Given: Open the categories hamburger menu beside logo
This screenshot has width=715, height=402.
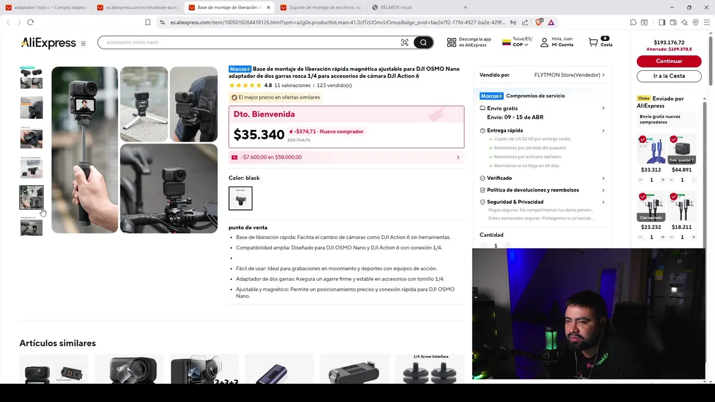Looking at the screenshot, I should [83, 44].
